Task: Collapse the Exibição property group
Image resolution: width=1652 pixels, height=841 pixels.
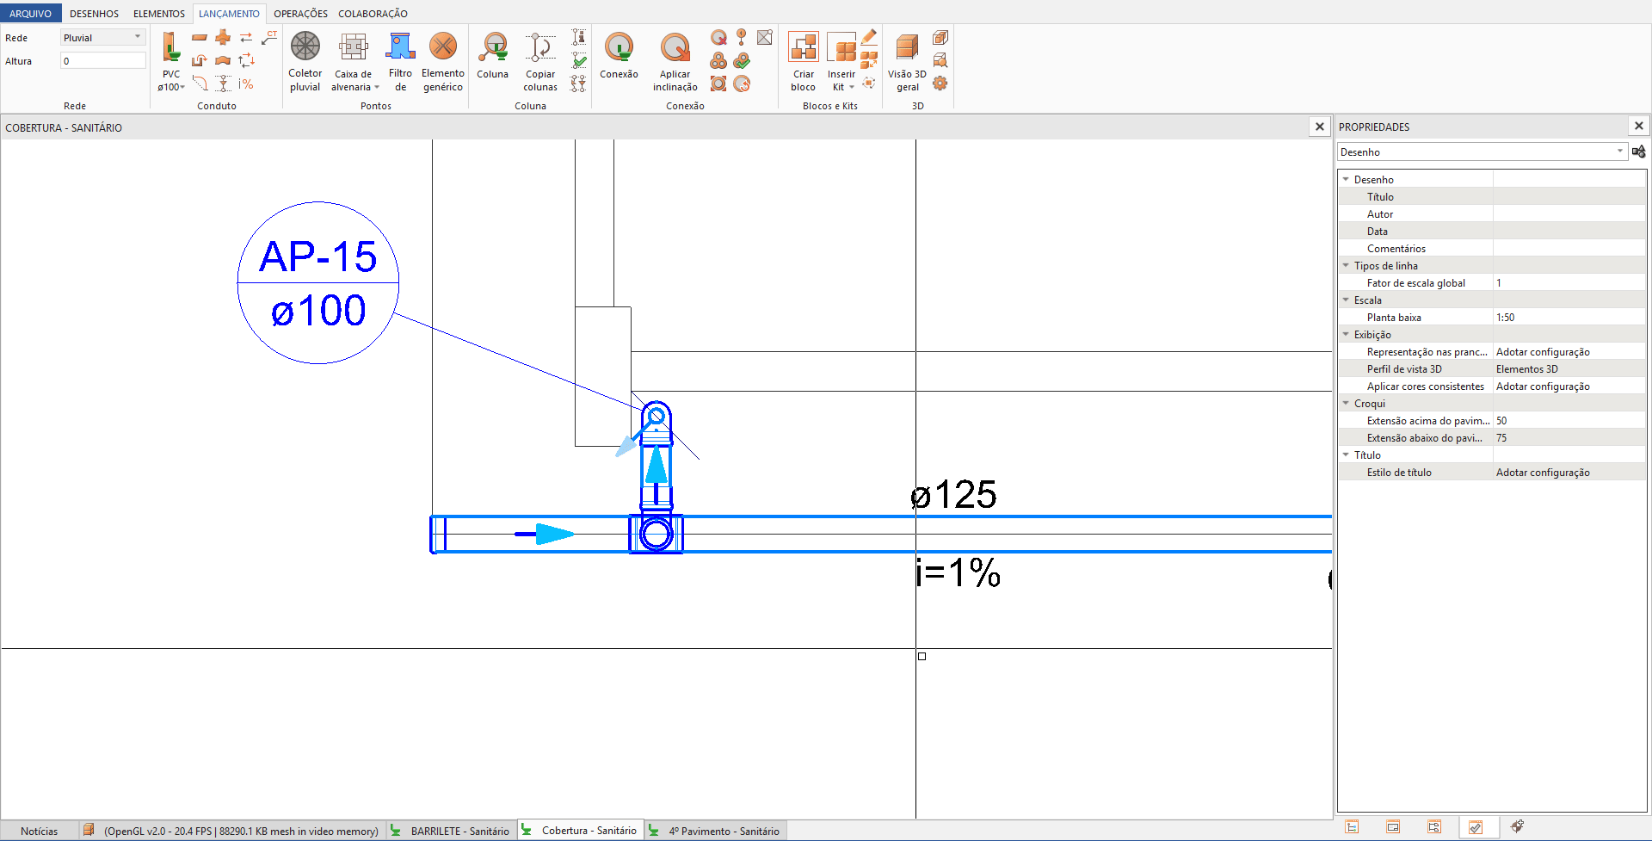Action: pyautogui.click(x=1346, y=334)
